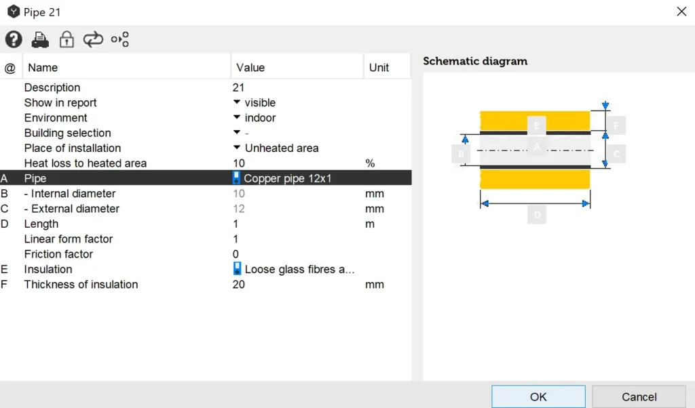The image size is (695, 408).
Task: Click the blue catalog icon beside Copper pipe
Action: point(236,178)
